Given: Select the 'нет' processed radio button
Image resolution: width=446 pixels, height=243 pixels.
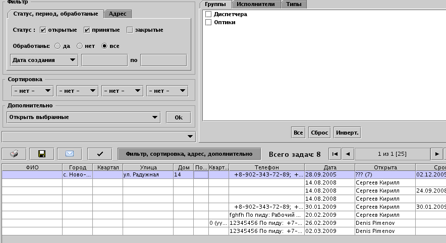Looking at the screenshot, I should (x=80, y=46).
